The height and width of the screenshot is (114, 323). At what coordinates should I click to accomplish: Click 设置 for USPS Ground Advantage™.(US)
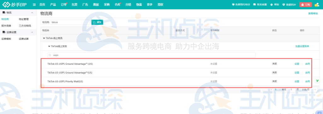(x=297, y=64)
